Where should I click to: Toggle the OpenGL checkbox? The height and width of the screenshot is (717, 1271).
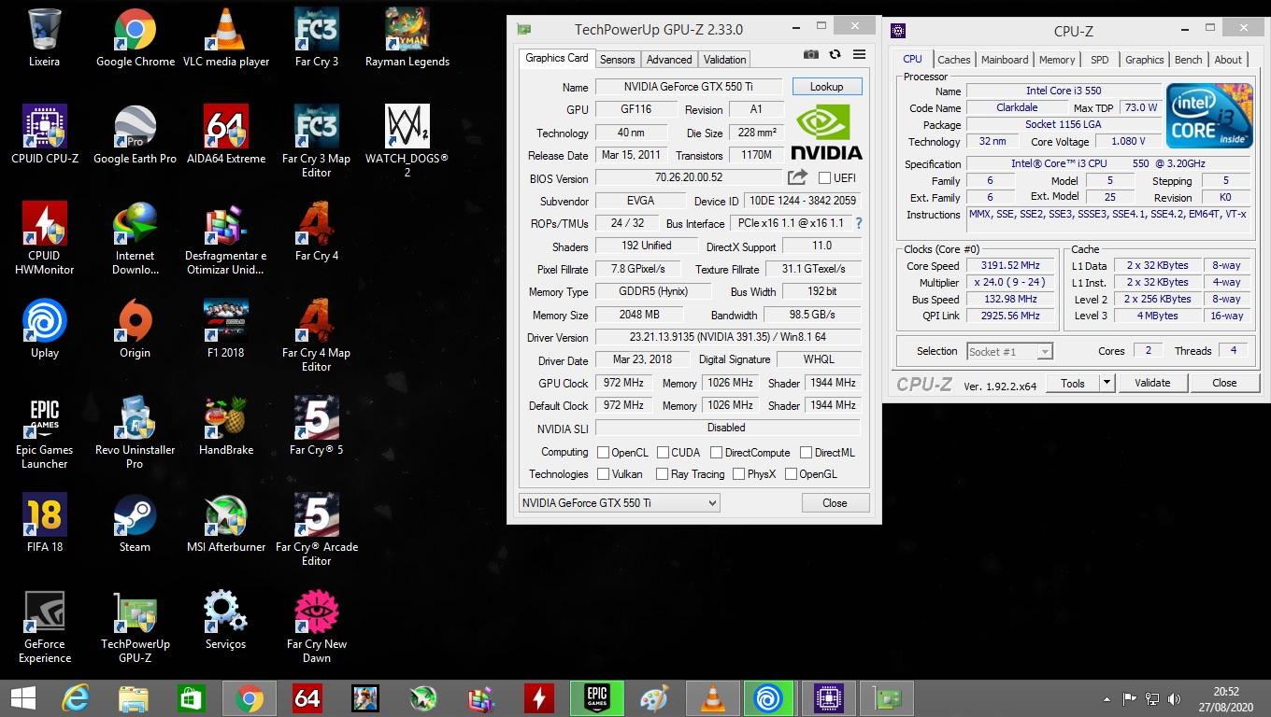(791, 473)
